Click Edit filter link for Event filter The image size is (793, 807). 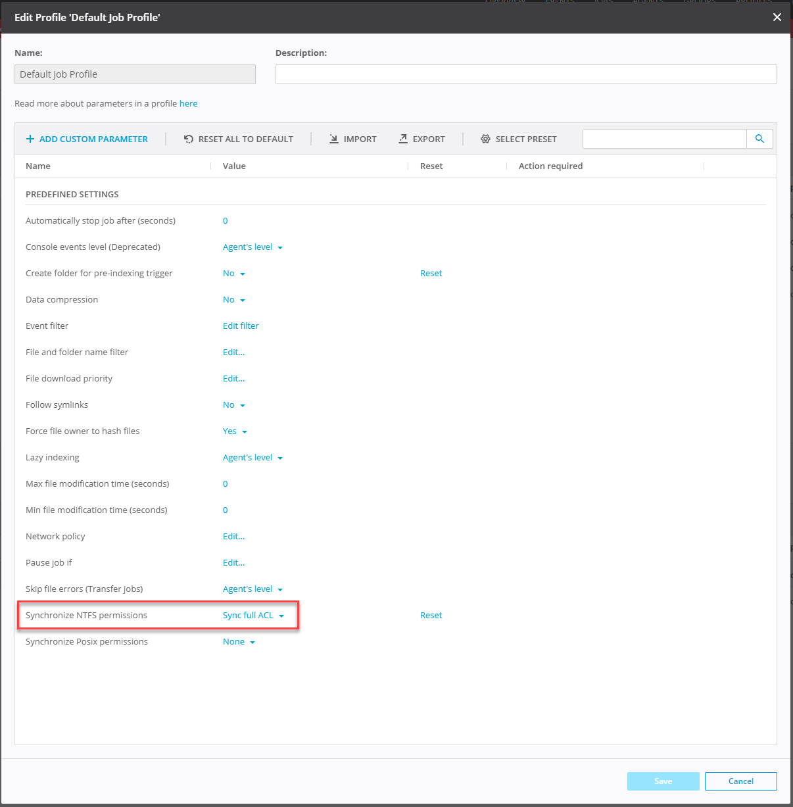tap(241, 326)
